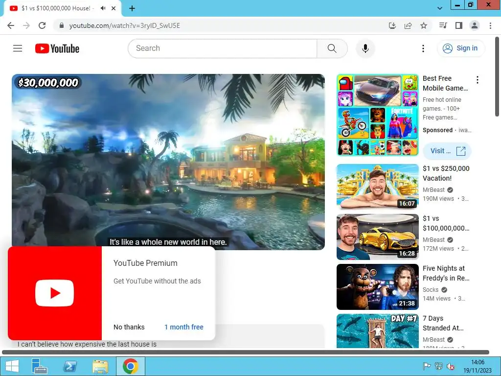Close the $1 vs $100,000,000 House tab

click(114, 8)
